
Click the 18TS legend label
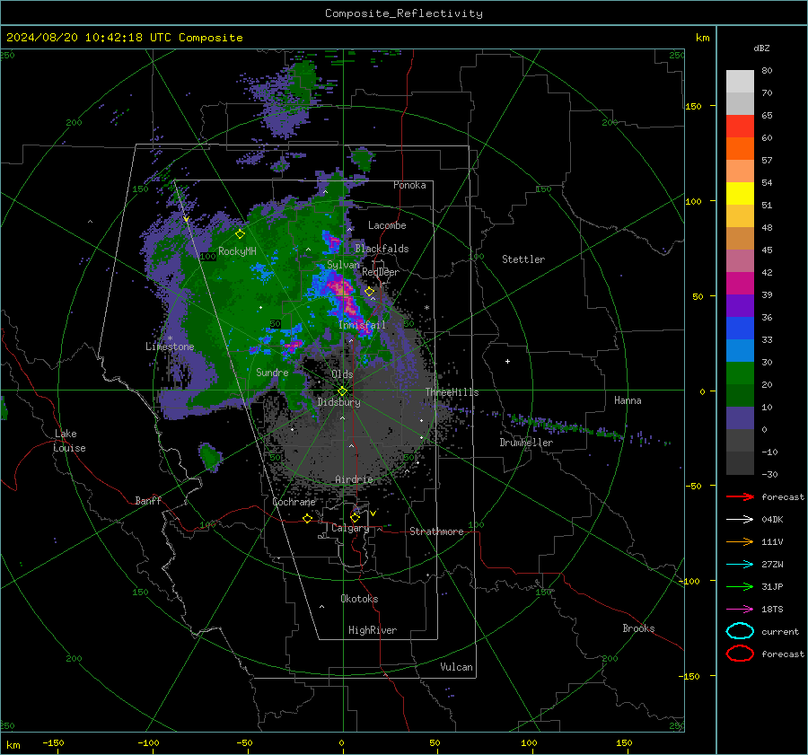click(x=772, y=610)
